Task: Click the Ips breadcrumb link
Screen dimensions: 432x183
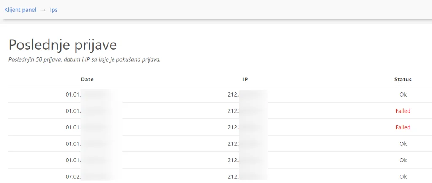Action: [x=54, y=10]
